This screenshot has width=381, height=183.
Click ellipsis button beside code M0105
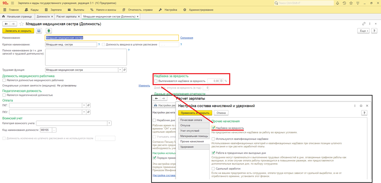coord(54,130)
